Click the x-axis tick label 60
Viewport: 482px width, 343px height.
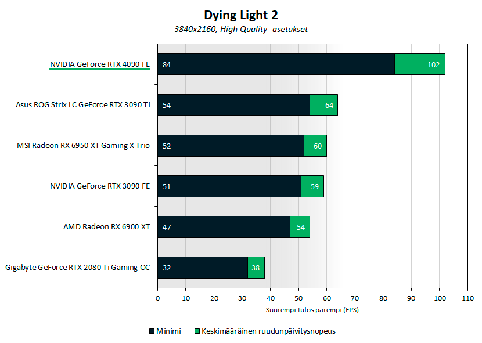(x=327, y=298)
